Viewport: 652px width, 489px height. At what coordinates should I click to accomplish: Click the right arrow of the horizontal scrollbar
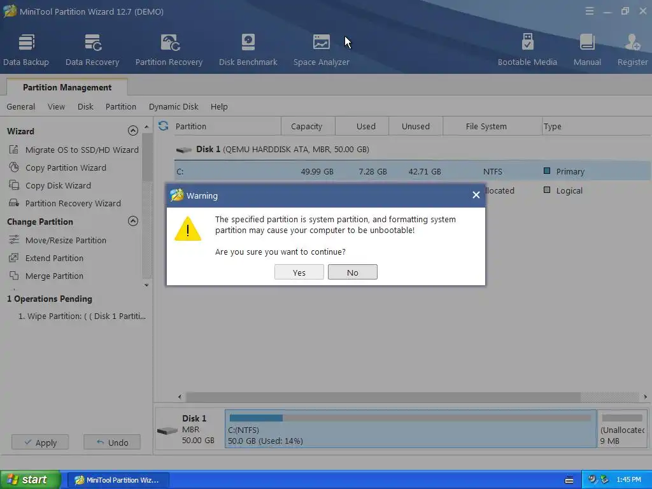point(646,397)
